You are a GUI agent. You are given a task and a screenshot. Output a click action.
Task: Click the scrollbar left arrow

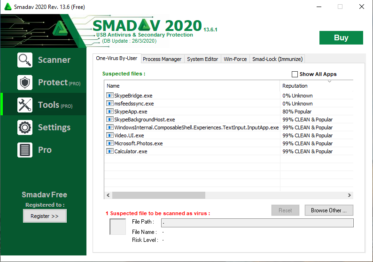108,195
